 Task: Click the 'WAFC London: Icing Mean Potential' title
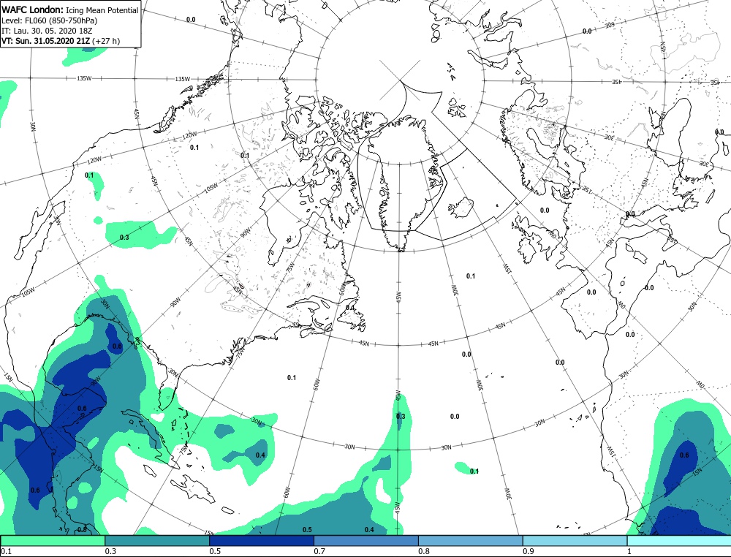(70, 10)
